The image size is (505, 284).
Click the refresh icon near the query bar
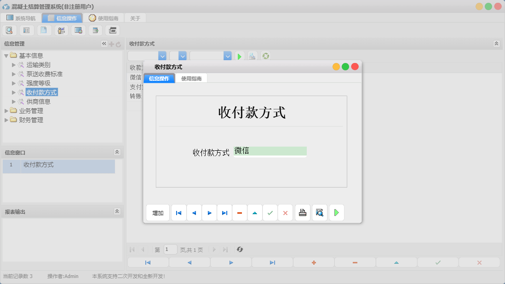point(265,56)
